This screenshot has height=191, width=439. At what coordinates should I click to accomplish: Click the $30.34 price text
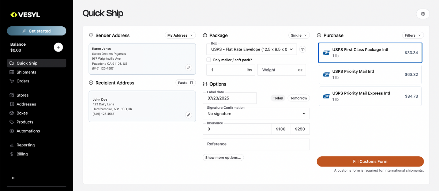click(x=411, y=53)
